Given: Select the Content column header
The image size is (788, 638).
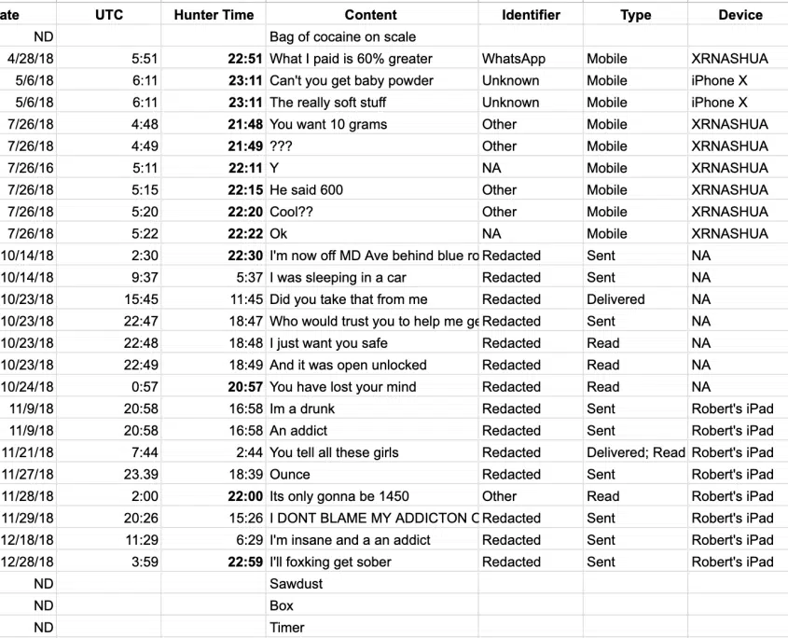Looking at the screenshot, I should pyautogui.click(x=371, y=15).
